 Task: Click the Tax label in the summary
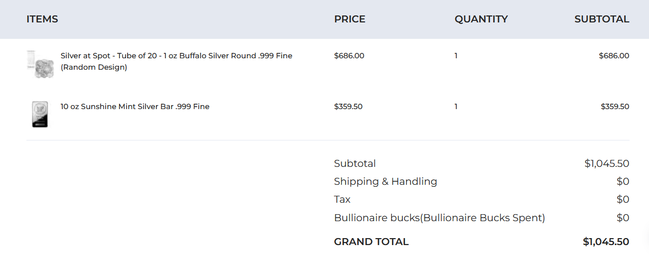tap(342, 200)
